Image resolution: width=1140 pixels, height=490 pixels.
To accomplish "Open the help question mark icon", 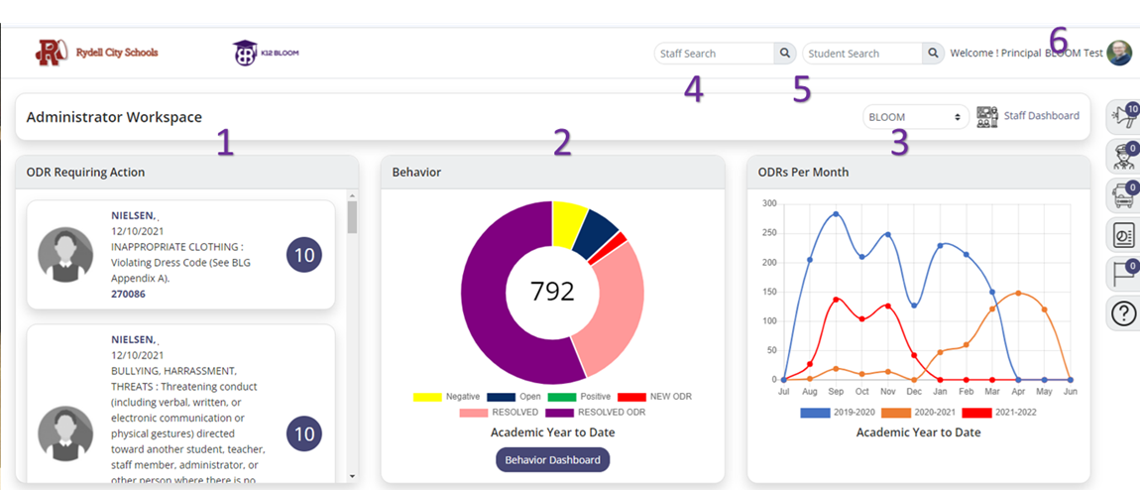I will coord(1123,313).
